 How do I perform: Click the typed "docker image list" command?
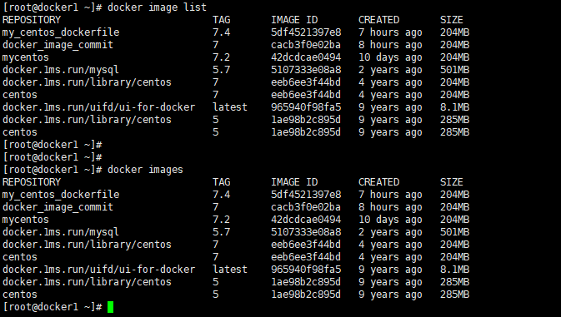click(x=157, y=7)
